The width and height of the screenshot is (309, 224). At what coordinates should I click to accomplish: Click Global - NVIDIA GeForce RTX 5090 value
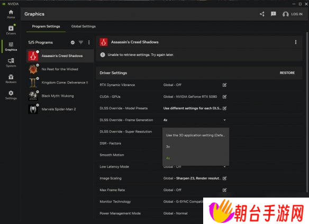[x=190, y=97]
